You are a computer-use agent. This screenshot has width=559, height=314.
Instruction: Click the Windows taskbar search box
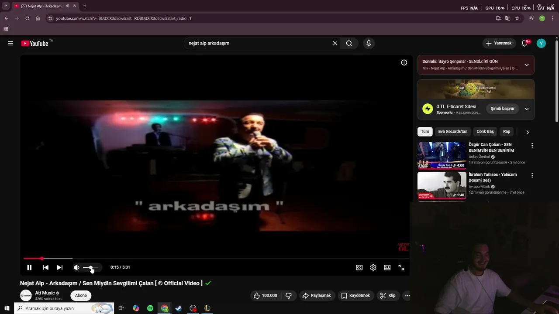64,308
